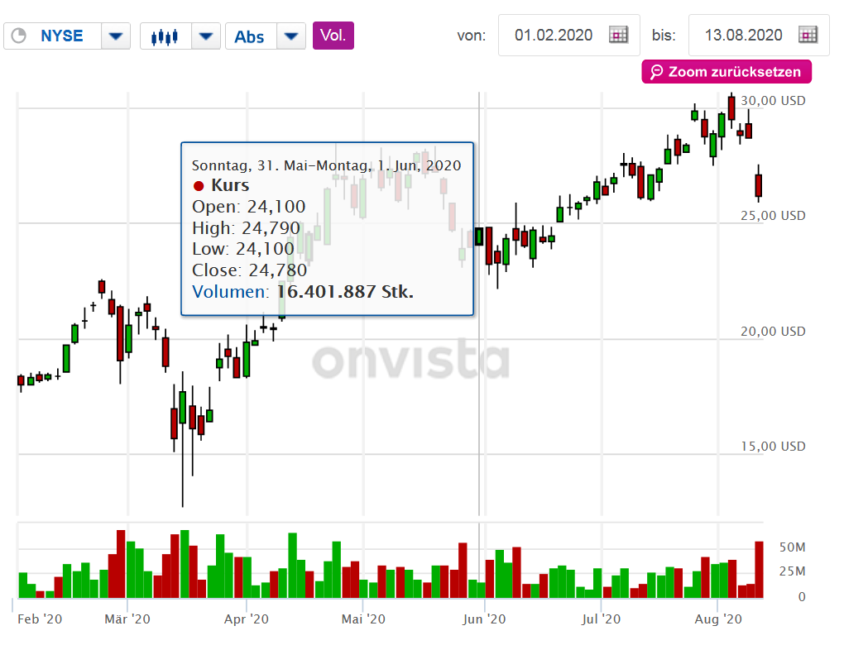
Task: Click the Volumen label in tooltip
Action: [x=228, y=292]
